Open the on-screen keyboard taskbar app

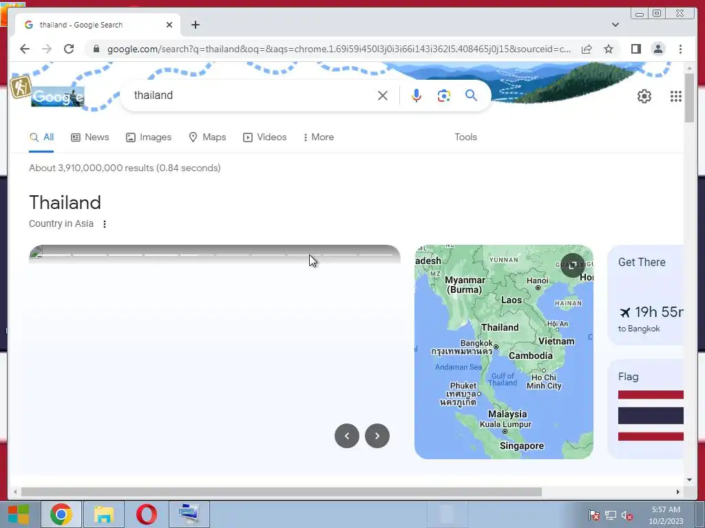click(x=189, y=514)
